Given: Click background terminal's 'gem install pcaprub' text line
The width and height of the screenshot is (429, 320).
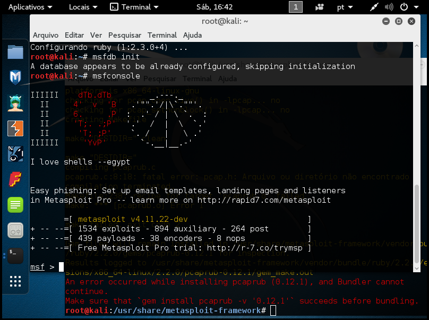Looking at the screenshot, I should coord(242,301).
